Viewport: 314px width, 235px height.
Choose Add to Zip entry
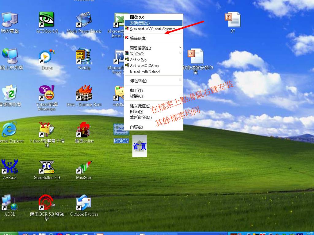click(153, 60)
